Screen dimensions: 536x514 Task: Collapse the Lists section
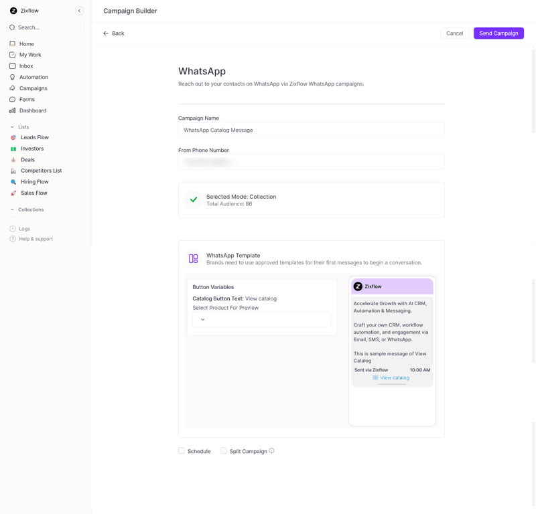coord(11,126)
